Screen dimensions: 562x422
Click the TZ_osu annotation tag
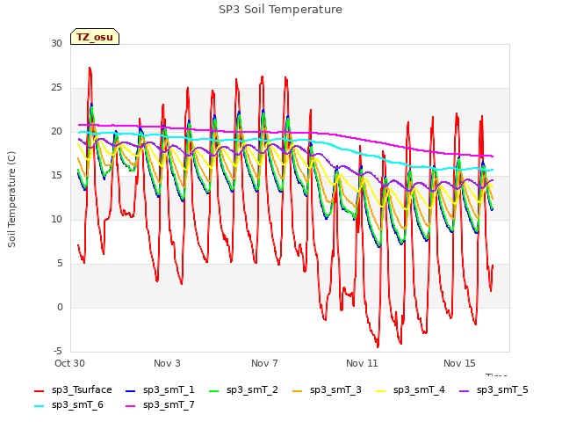coord(95,37)
